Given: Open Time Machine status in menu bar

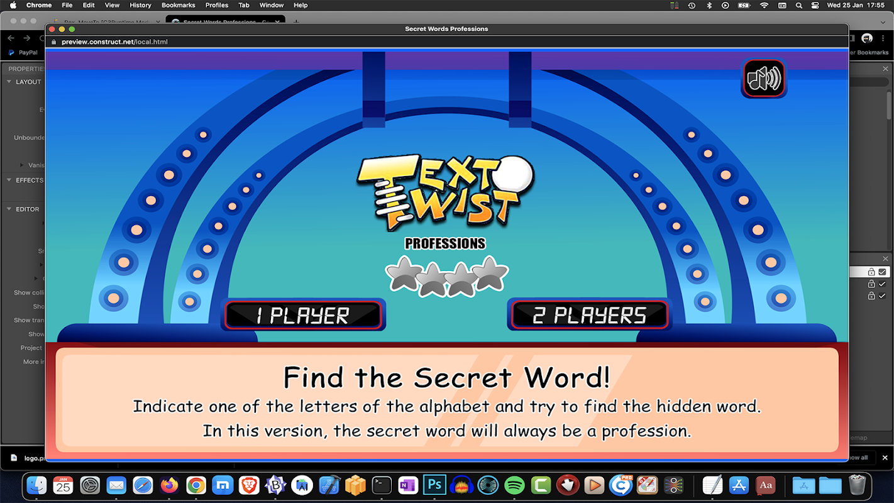Looking at the screenshot, I should (692, 5).
